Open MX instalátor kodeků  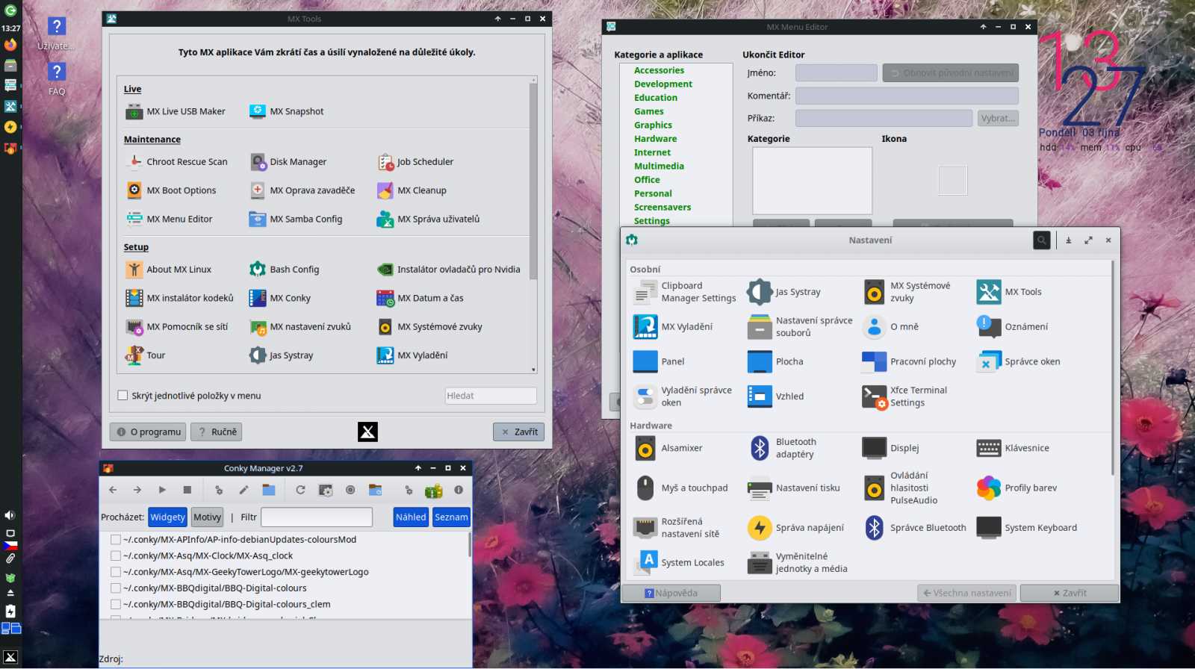click(180, 299)
